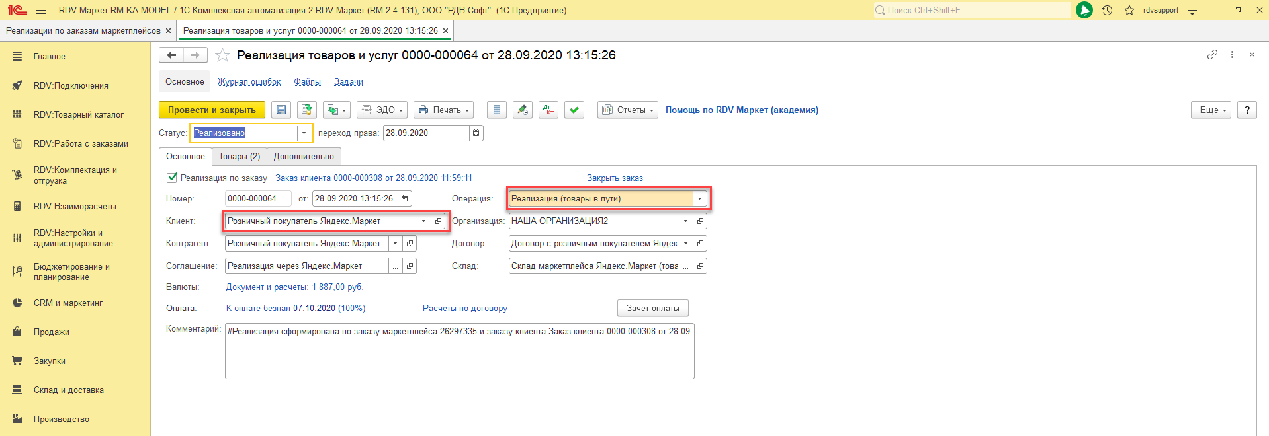This screenshot has height=436, width=1269.
Task: Open calendar for переход права date
Action: tap(476, 133)
